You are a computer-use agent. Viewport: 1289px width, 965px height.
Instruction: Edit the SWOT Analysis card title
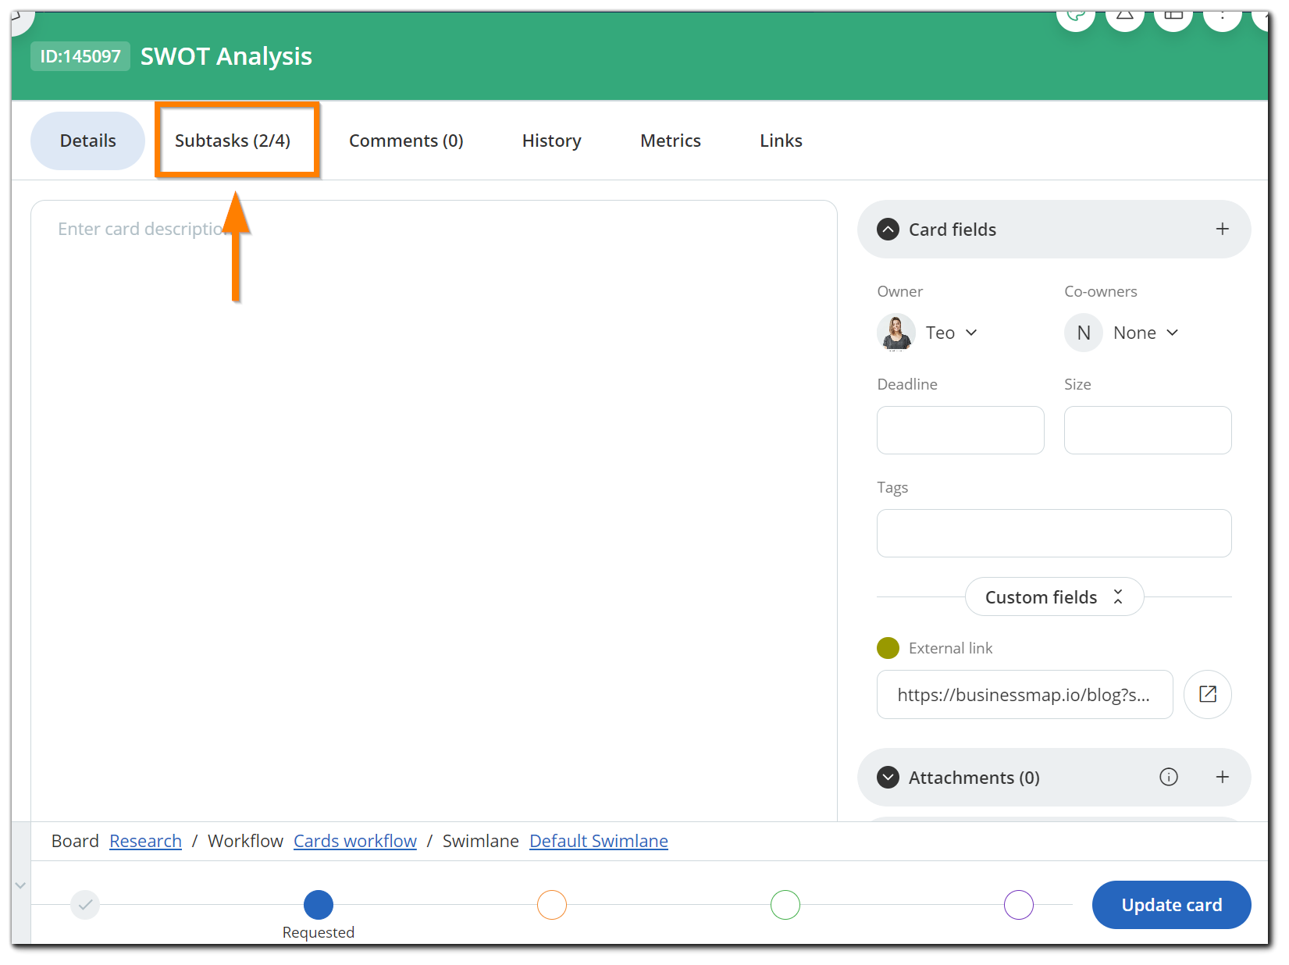tap(226, 56)
